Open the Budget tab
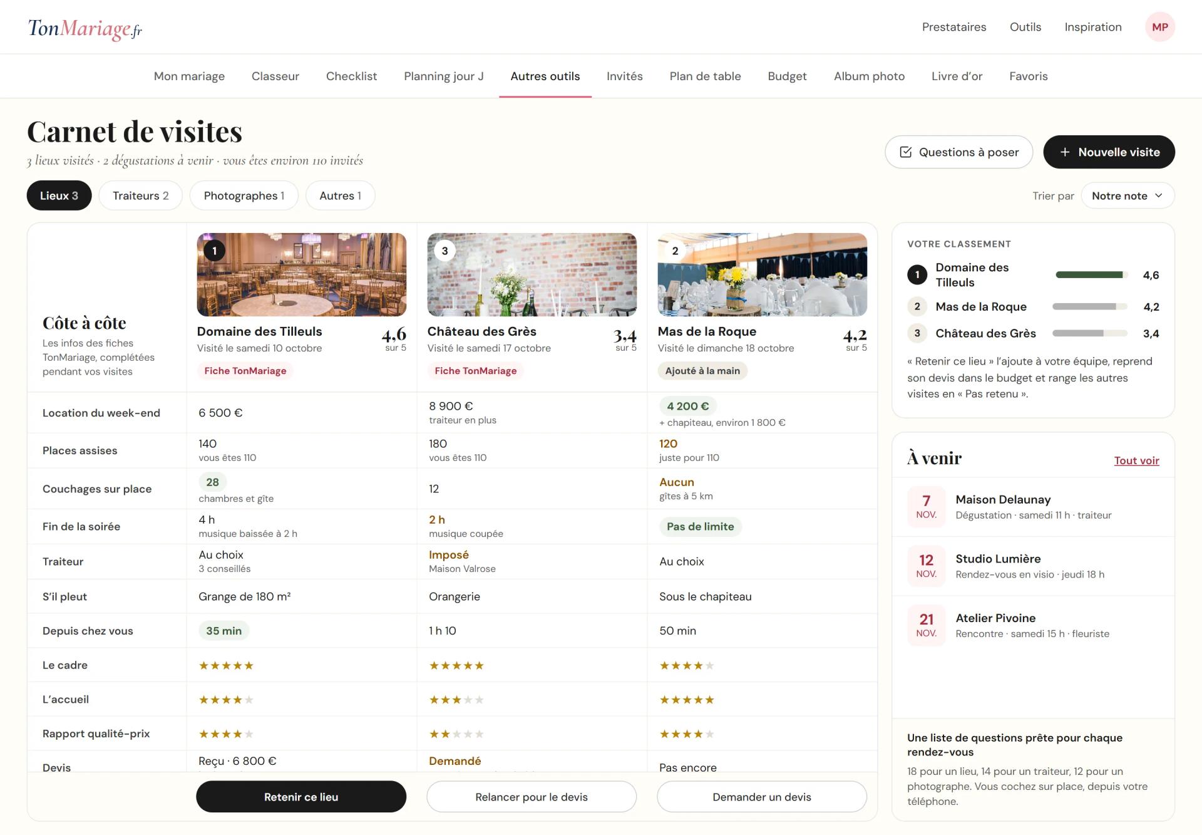 [787, 76]
